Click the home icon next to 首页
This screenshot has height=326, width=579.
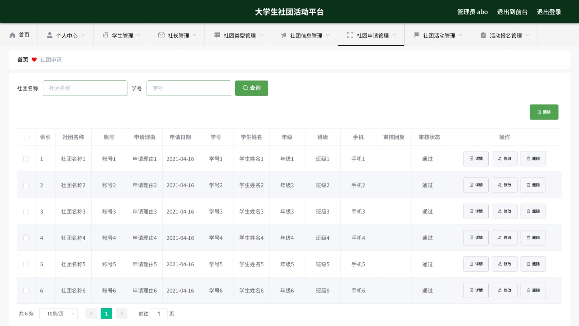[x=12, y=35]
